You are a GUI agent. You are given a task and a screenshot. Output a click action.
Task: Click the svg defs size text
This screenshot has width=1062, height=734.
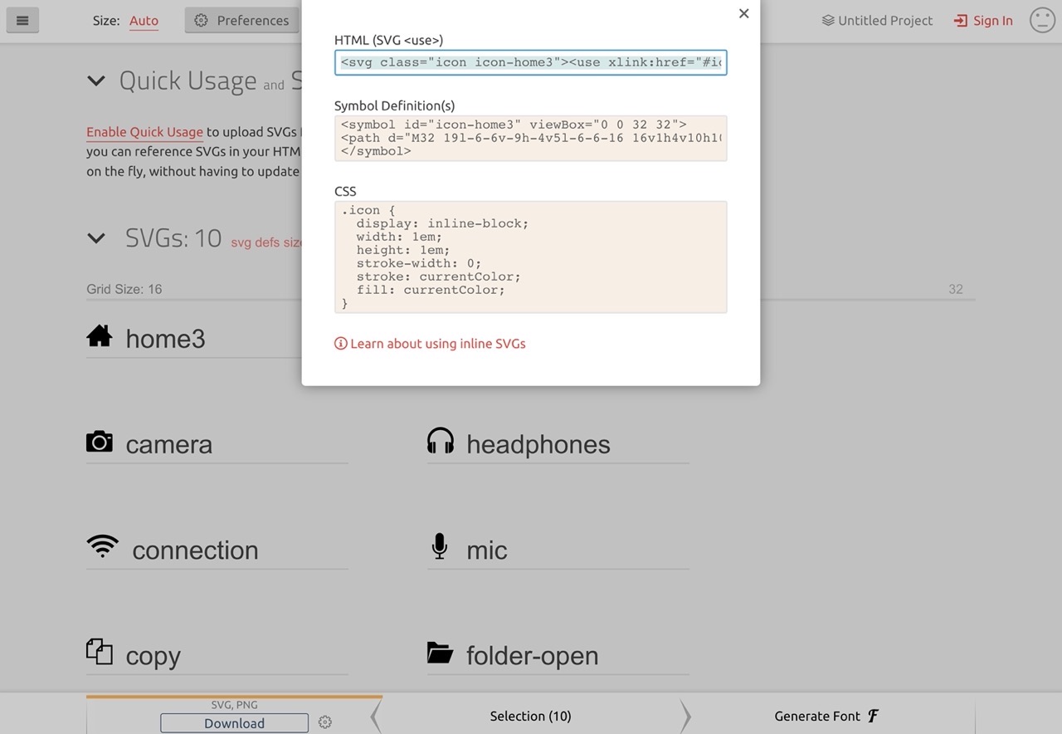[266, 242]
